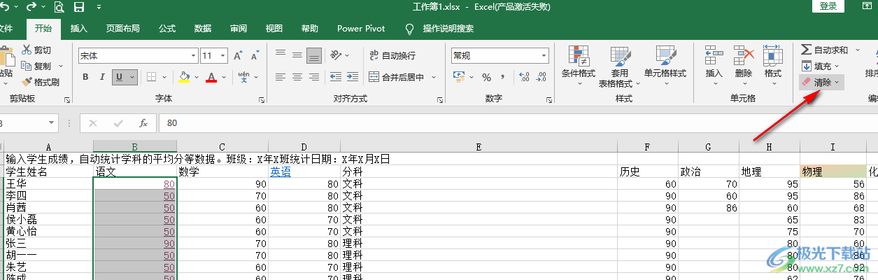Click the Sign in (登录) button

[828, 6]
